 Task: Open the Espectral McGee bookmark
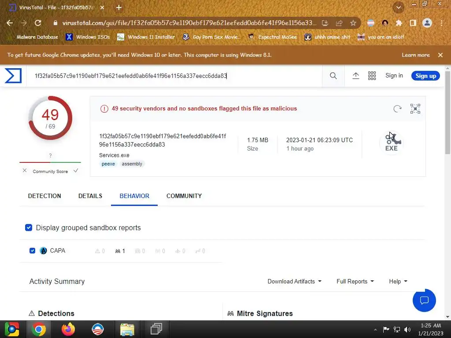(x=272, y=37)
